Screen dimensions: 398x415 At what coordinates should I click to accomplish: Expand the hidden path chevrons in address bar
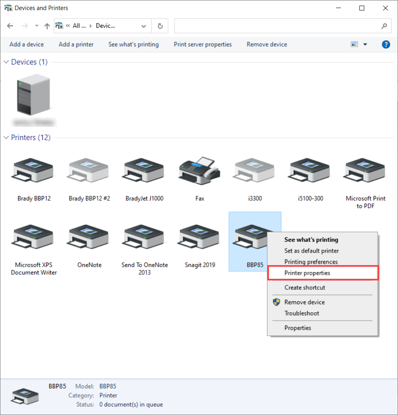[68, 26]
